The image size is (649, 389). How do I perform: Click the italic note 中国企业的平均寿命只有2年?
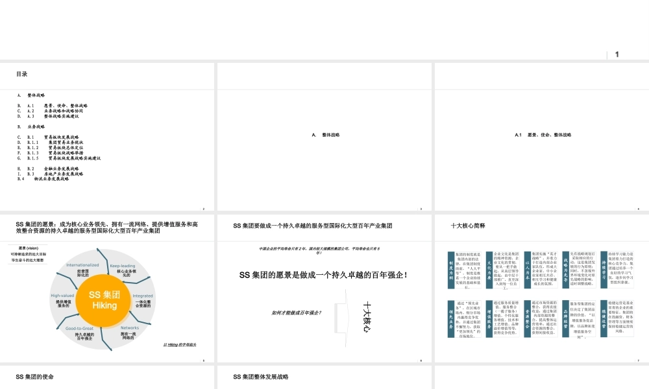pos(319,250)
